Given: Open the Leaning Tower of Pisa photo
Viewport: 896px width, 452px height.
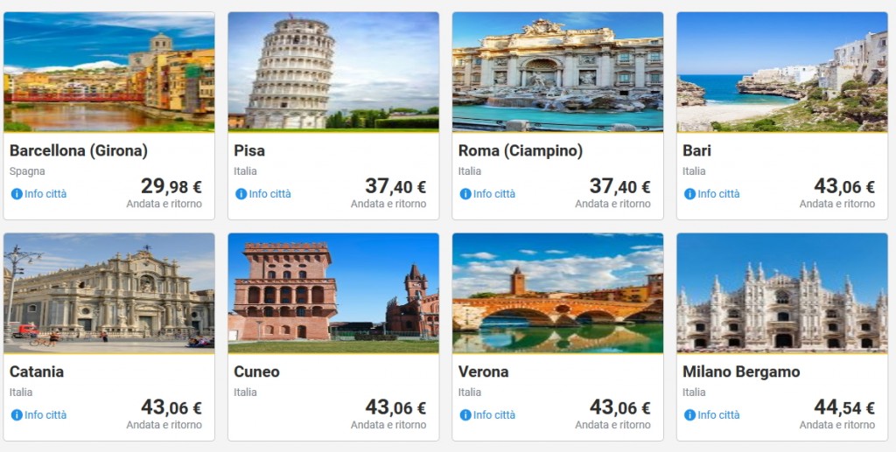Looking at the screenshot, I should point(333,71).
